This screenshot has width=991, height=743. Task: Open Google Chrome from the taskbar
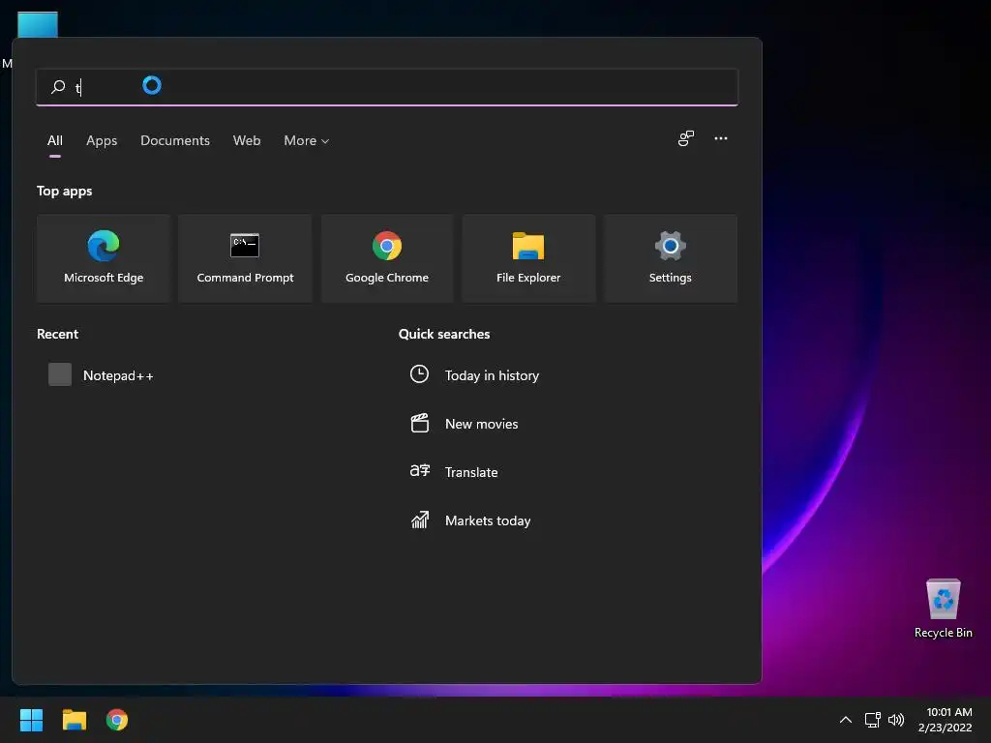pos(117,720)
